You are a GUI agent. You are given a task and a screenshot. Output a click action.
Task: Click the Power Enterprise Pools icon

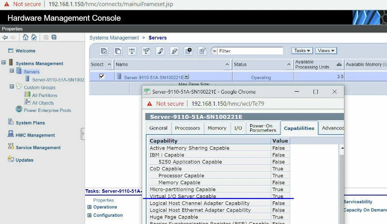pyautogui.click(x=19, y=109)
